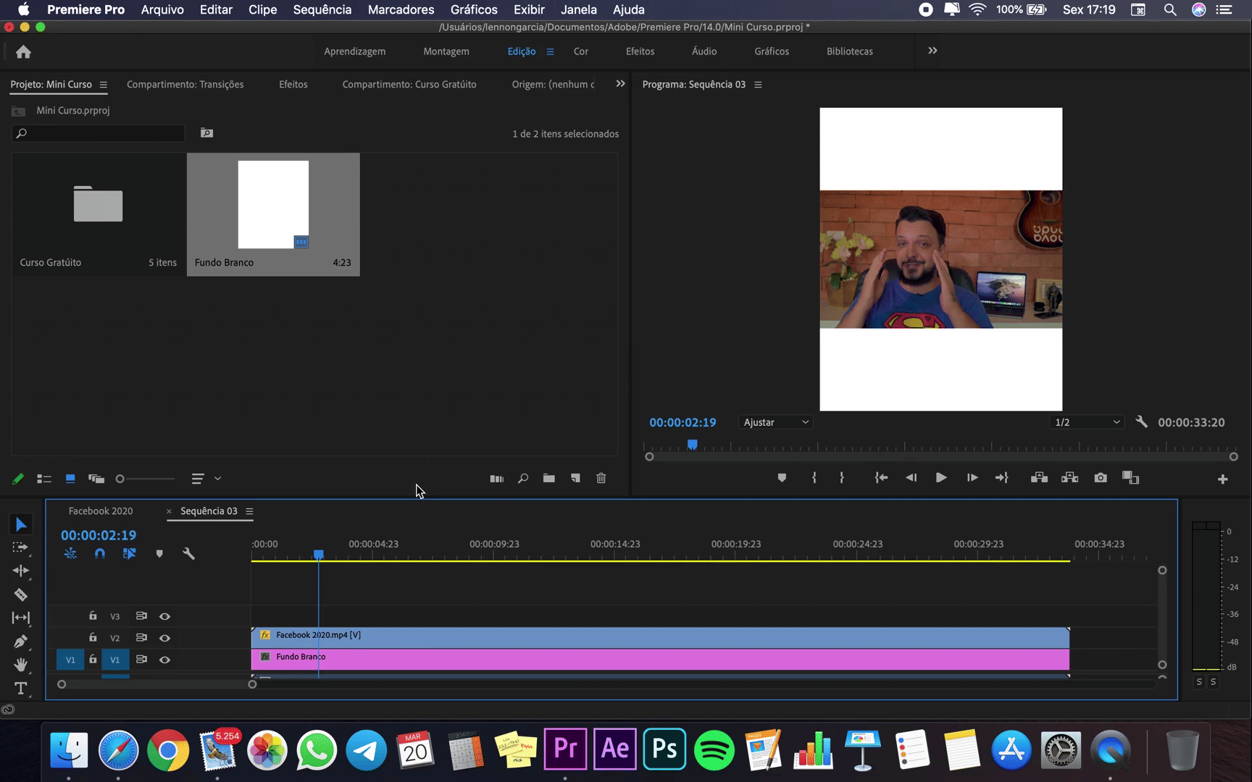Open the Sequência menu

(322, 9)
